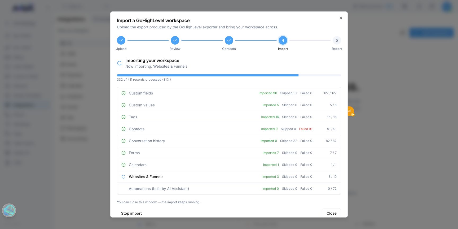Click the 'Imported 90' count
The width and height of the screenshot is (458, 229).
coord(268,93)
